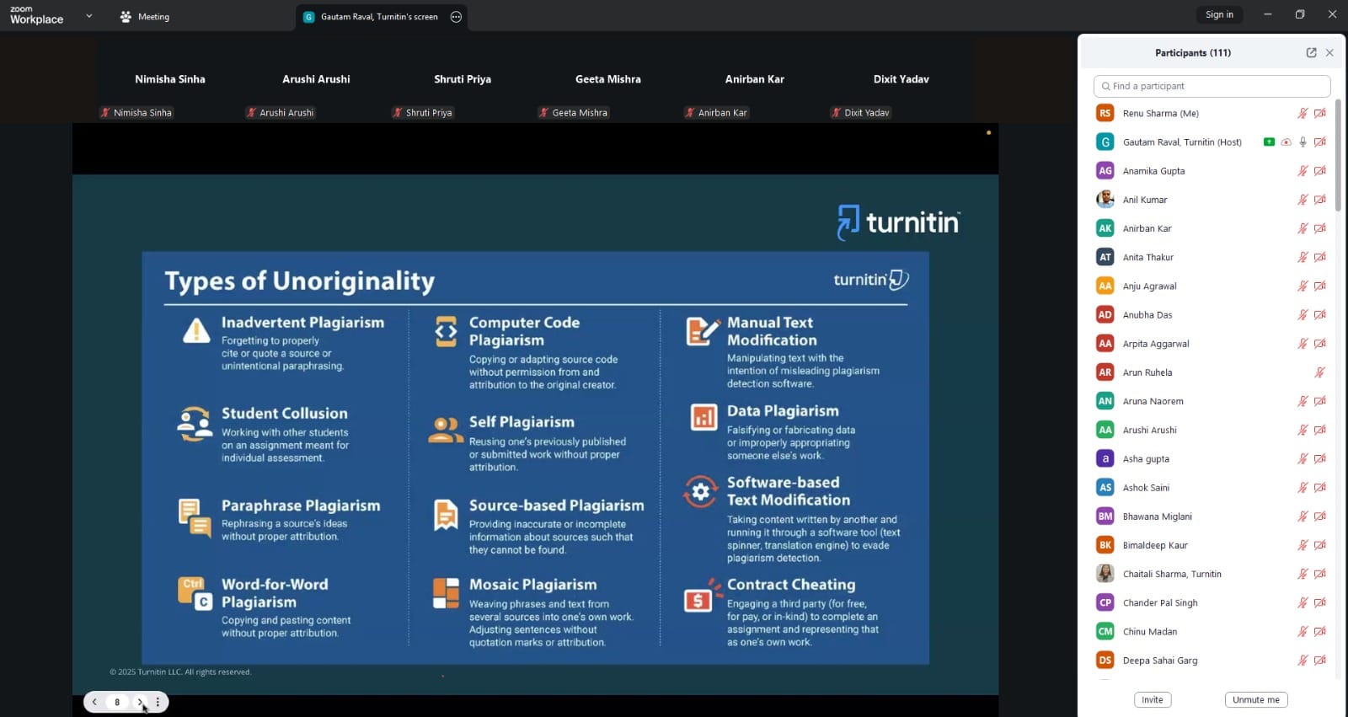Pop out the Participants panel

[x=1311, y=52]
